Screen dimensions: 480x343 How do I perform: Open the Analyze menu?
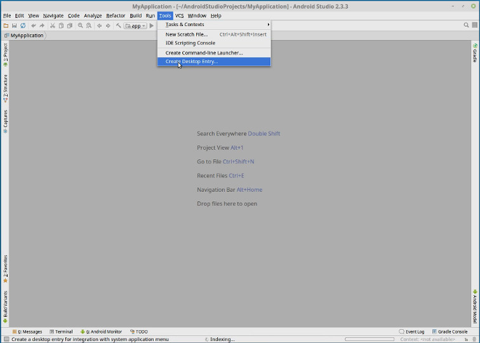(93, 16)
